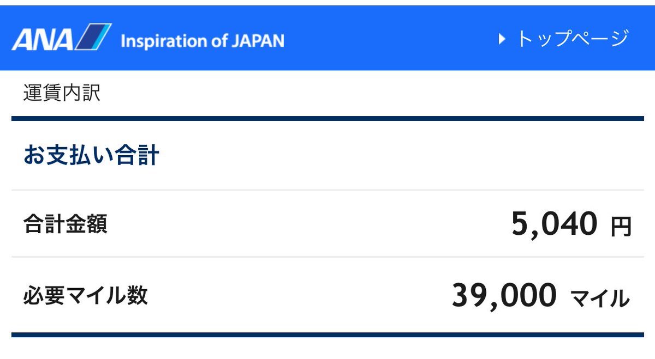Click the ANA blue stripe emblem
This screenshot has width=655, height=359.
(x=93, y=38)
